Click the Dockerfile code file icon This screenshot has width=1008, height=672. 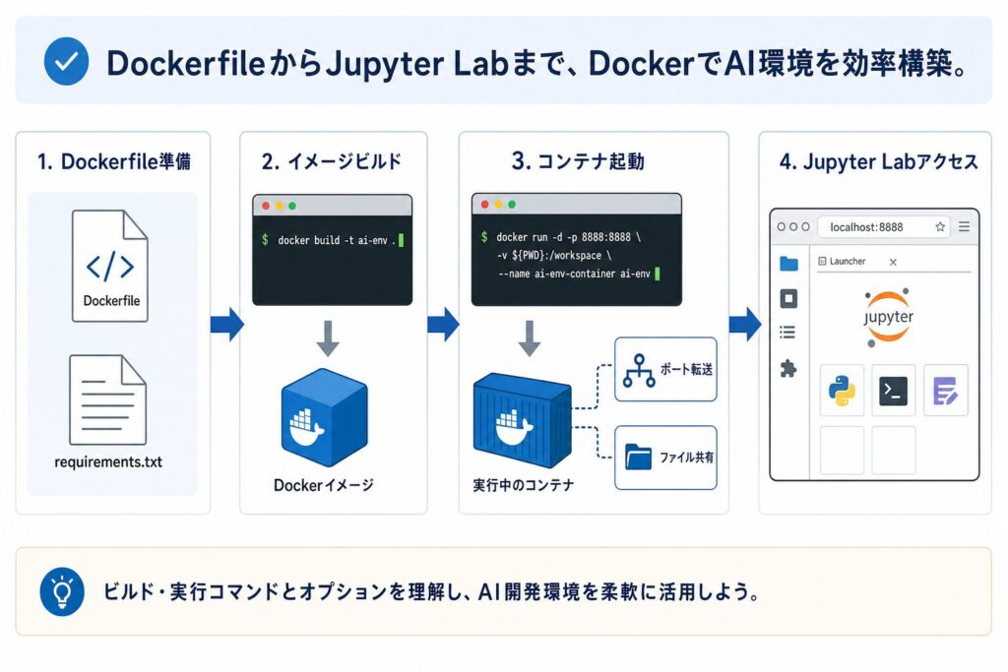(x=110, y=266)
